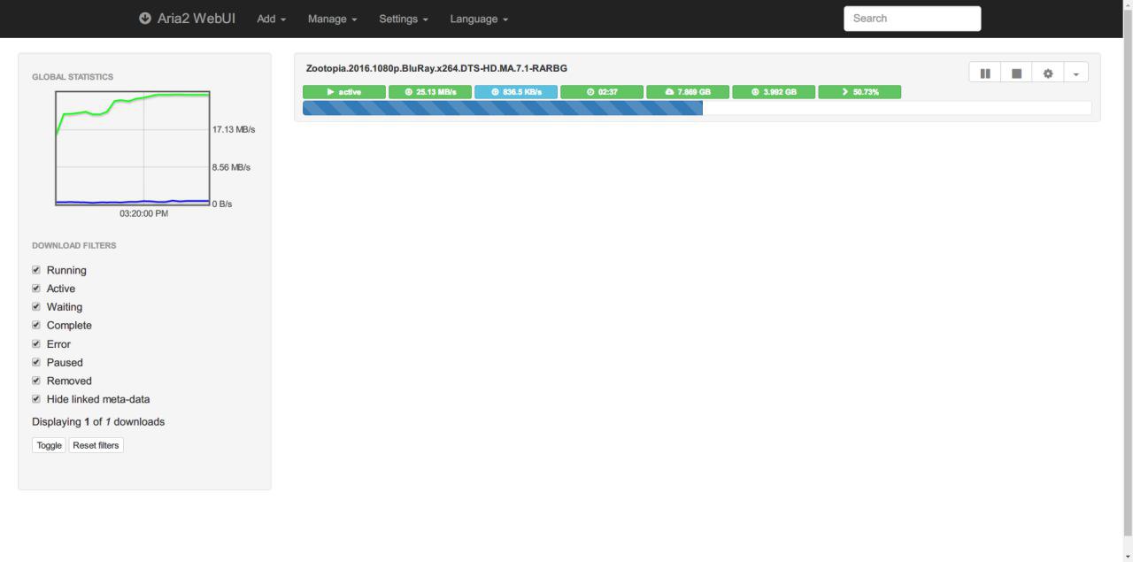Image resolution: width=1133 pixels, height=562 pixels.
Task: Click the 7.869 GB total size badge
Action: (x=688, y=92)
